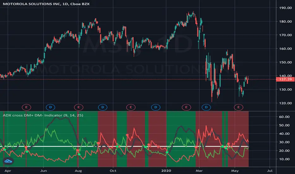Click the 2020 label on time axis
Viewport: 295px width, 174px height.
(x=166, y=171)
